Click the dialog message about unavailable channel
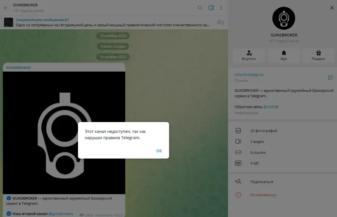 click(x=115, y=135)
